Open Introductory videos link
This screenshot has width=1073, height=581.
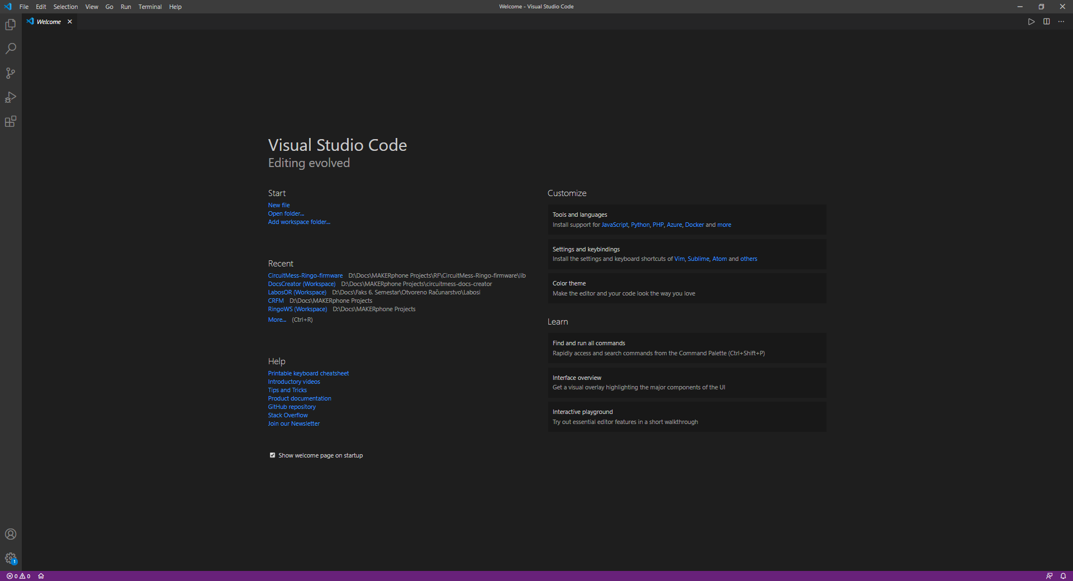click(x=294, y=382)
